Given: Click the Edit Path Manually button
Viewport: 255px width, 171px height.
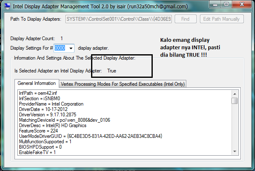Looking at the screenshot, I should (x=221, y=19).
